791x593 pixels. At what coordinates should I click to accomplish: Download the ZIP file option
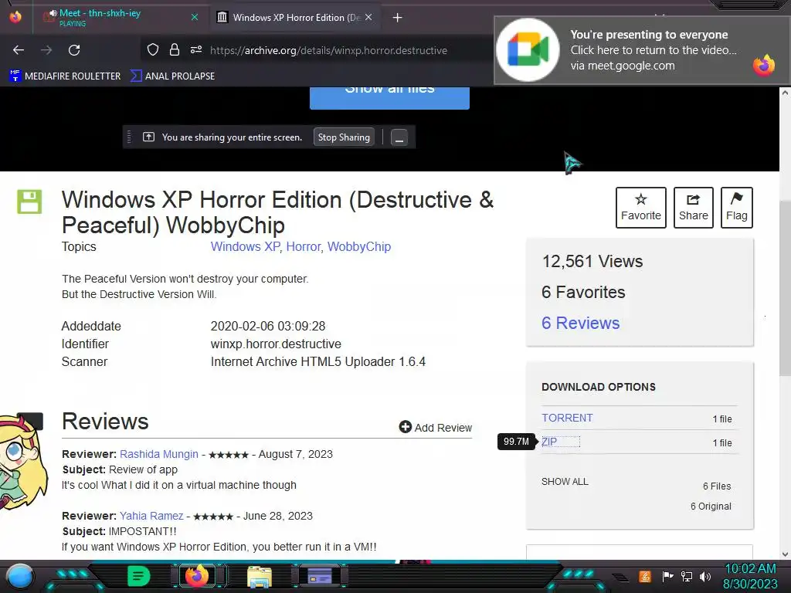pos(549,442)
